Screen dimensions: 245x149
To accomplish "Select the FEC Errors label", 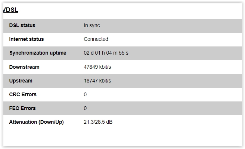I will [22, 108].
